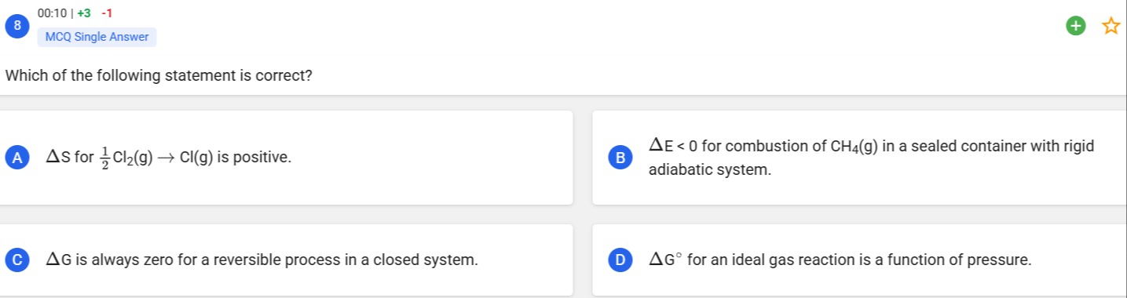Choose statement 'ΔS for ½Cl2(g) → Cl(g) is positive'
1127x298 pixels.
pyautogui.click(x=168, y=158)
